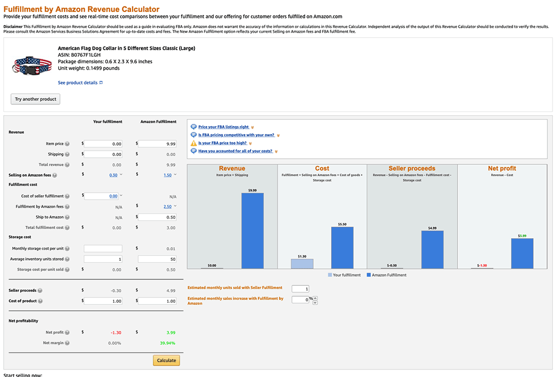Click help icon next to Selling on Amazon fees
This screenshot has height=377, width=559.
pos(55,175)
